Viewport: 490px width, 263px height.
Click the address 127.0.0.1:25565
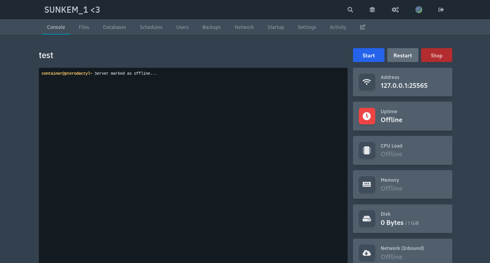tap(404, 85)
